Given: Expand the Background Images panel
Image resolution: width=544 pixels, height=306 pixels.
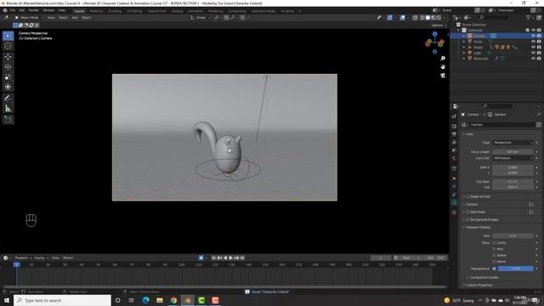Looking at the screenshot, I should click(x=482, y=219).
